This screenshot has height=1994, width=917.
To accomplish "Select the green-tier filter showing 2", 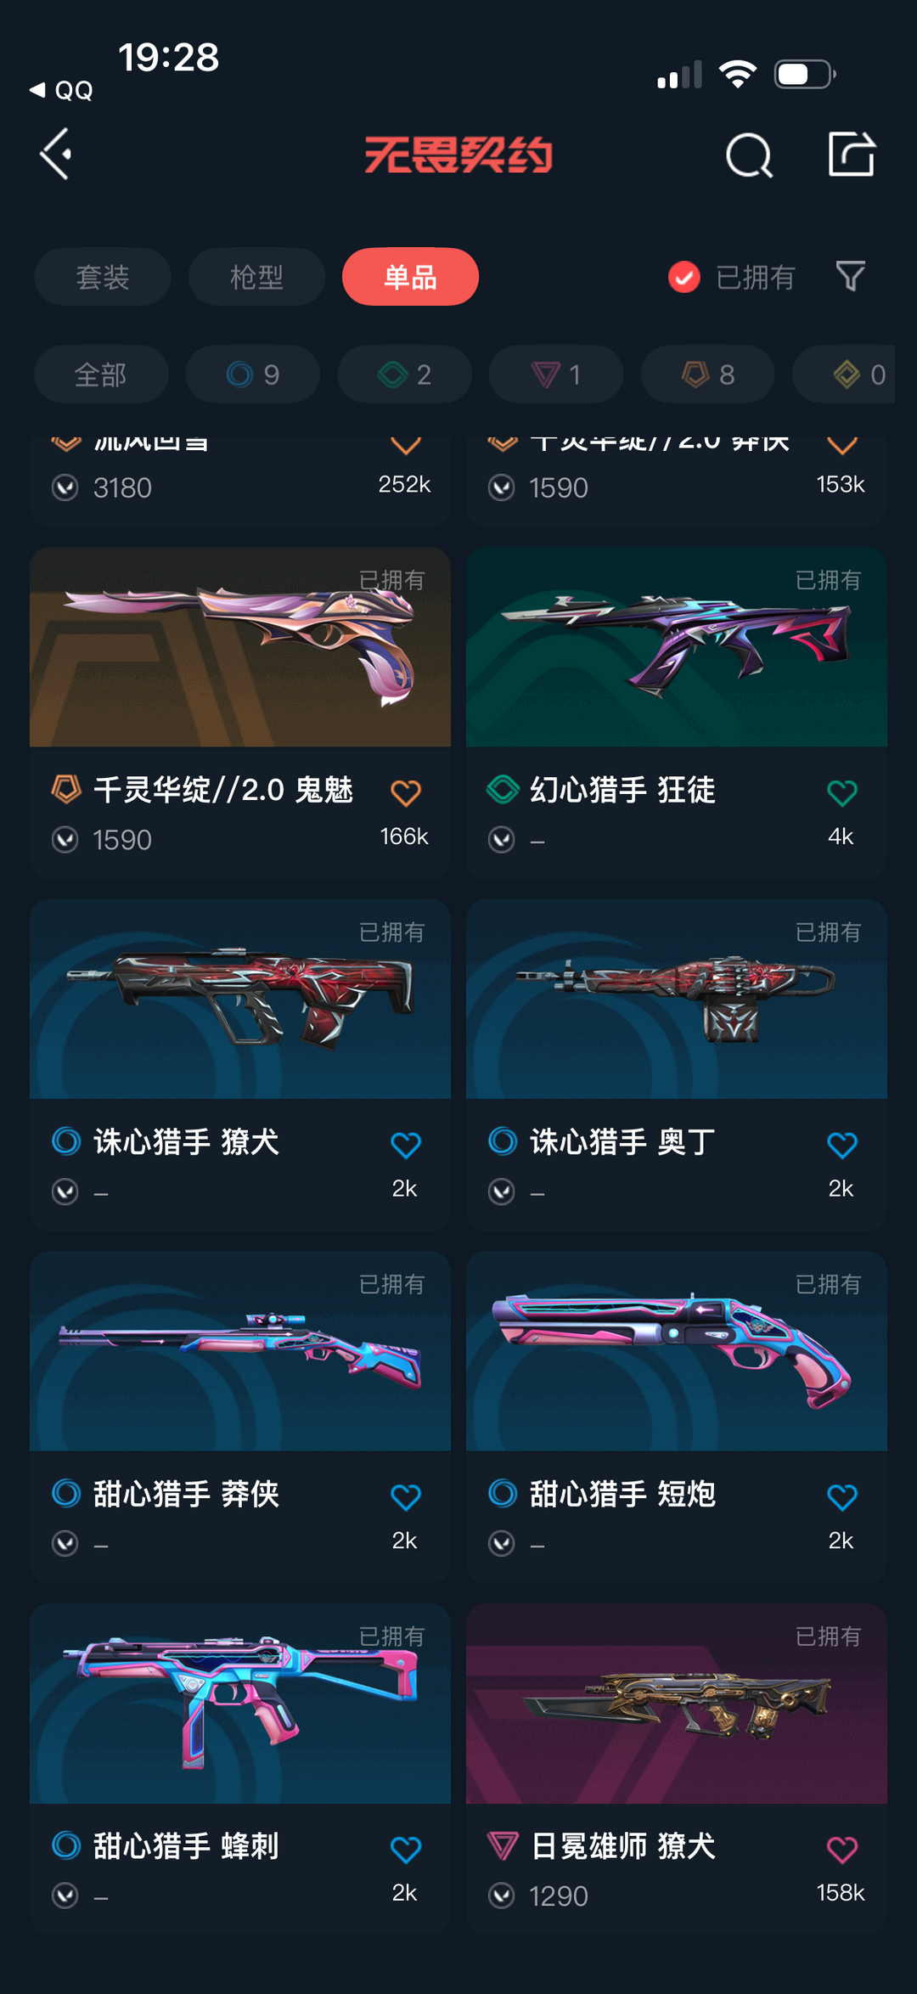I will coord(405,374).
